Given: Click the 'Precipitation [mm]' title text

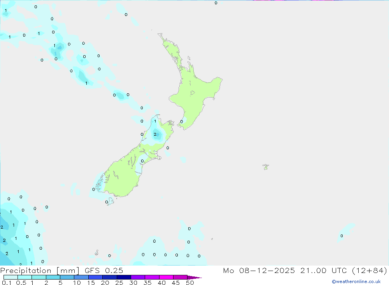Looking at the screenshot, I should [x=40, y=271].
